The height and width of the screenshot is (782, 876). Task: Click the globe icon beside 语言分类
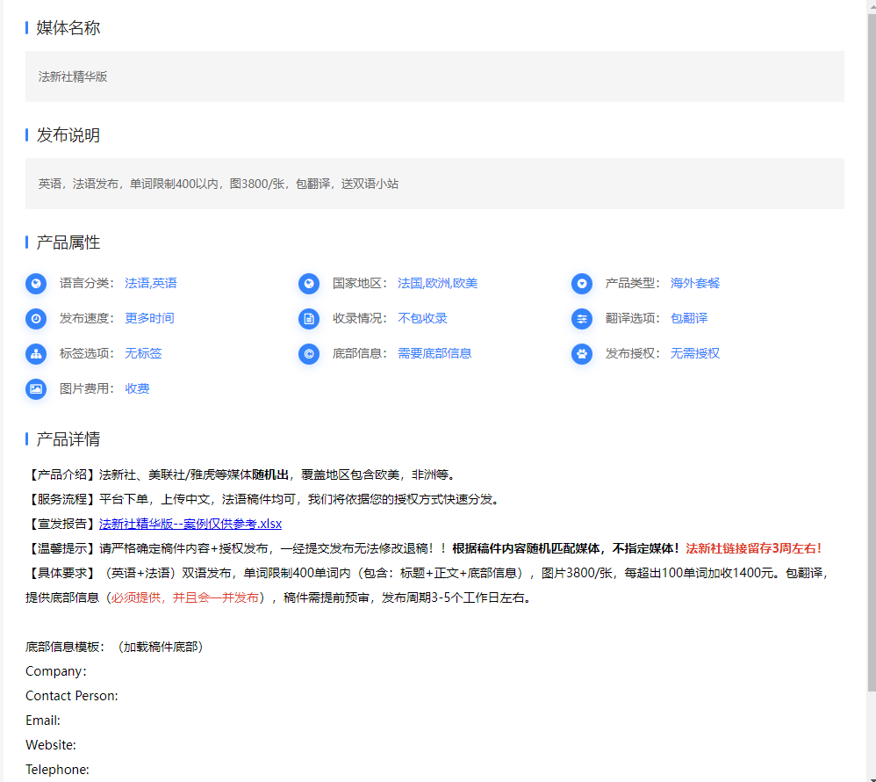coord(36,284)
